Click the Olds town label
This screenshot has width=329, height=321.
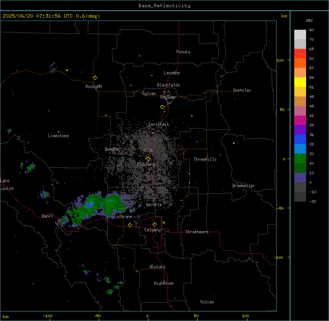148,150
